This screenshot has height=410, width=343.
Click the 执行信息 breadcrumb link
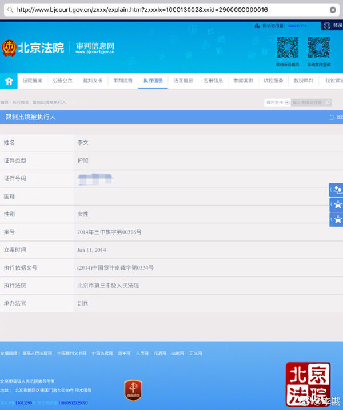[21, 103]
